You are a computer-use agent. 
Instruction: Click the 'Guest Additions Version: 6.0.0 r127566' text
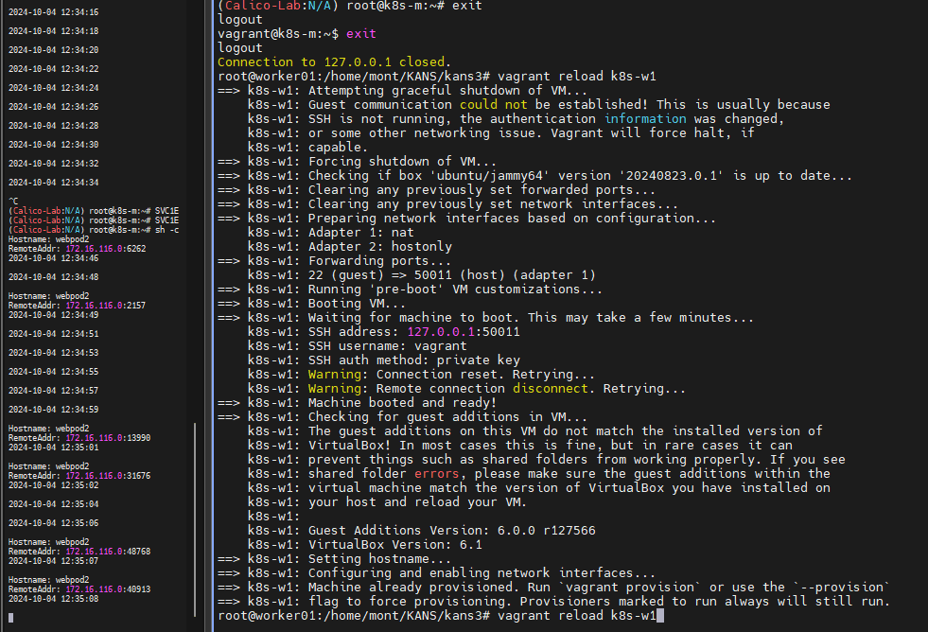(x=451, y=531)
